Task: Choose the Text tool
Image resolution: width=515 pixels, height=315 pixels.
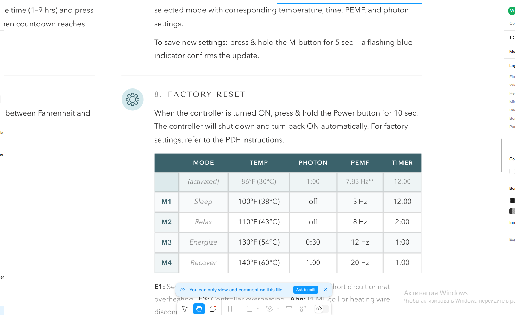Action: point(289,309)
